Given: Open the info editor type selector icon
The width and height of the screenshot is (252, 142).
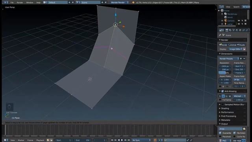Looking at the screenshot, I should tap(6, 2).
